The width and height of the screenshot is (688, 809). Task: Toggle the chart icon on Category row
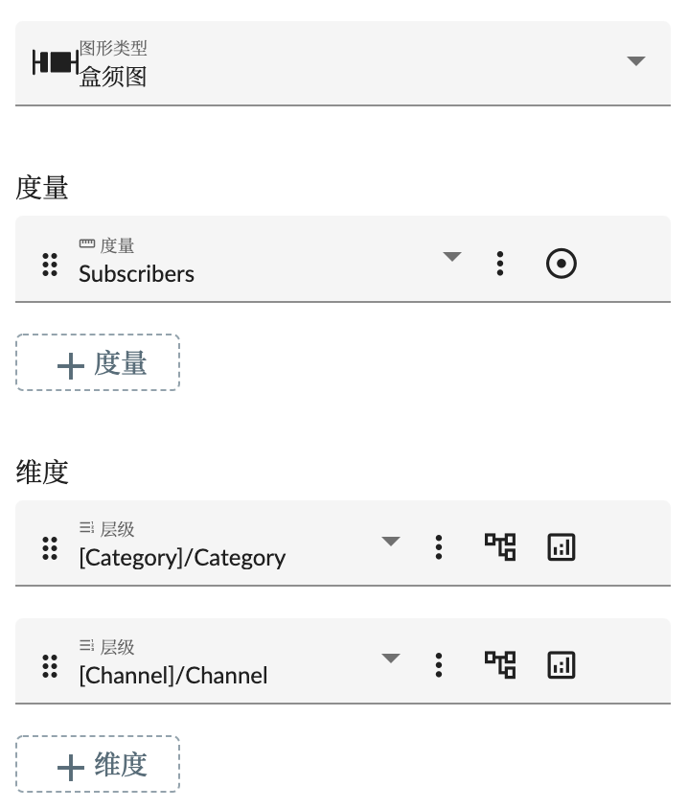(562, 547)
